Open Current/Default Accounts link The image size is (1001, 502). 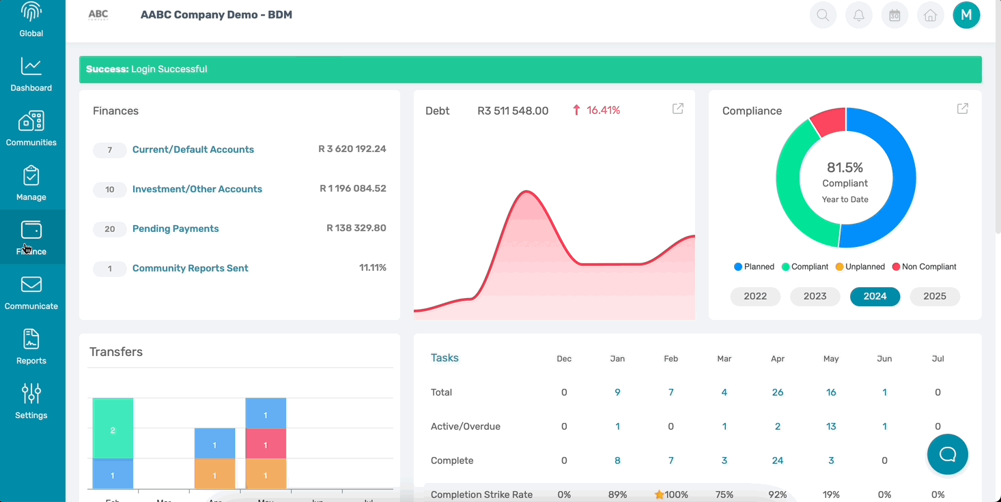[193, 149]
